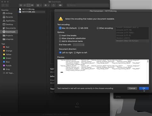The image size is (152, 116).
Task: Select the 14111128L.doc file in Finder
Action: coord(32,12)
